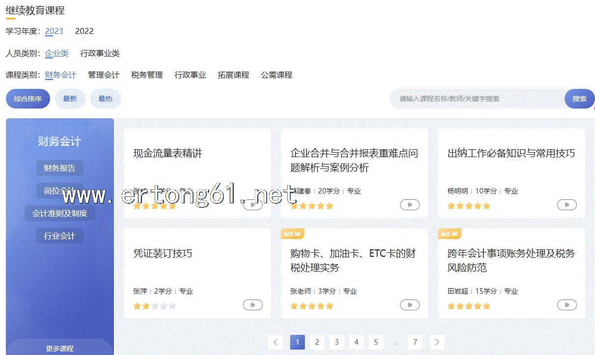The height and width of the screenshot is (355, 595).
Task: Jump to page 7 in pagination
Action: 415,342
